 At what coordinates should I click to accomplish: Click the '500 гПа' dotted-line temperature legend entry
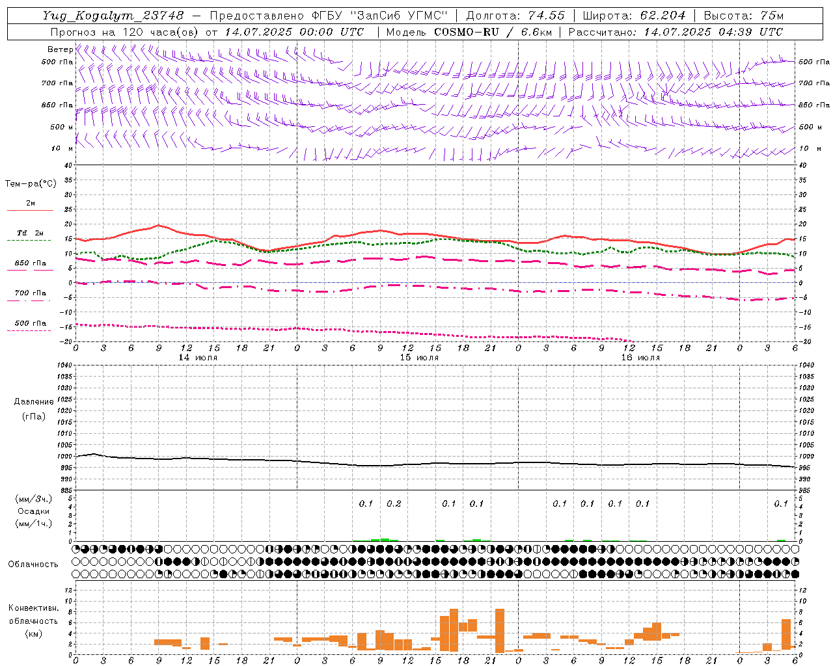tap(31, 323)
